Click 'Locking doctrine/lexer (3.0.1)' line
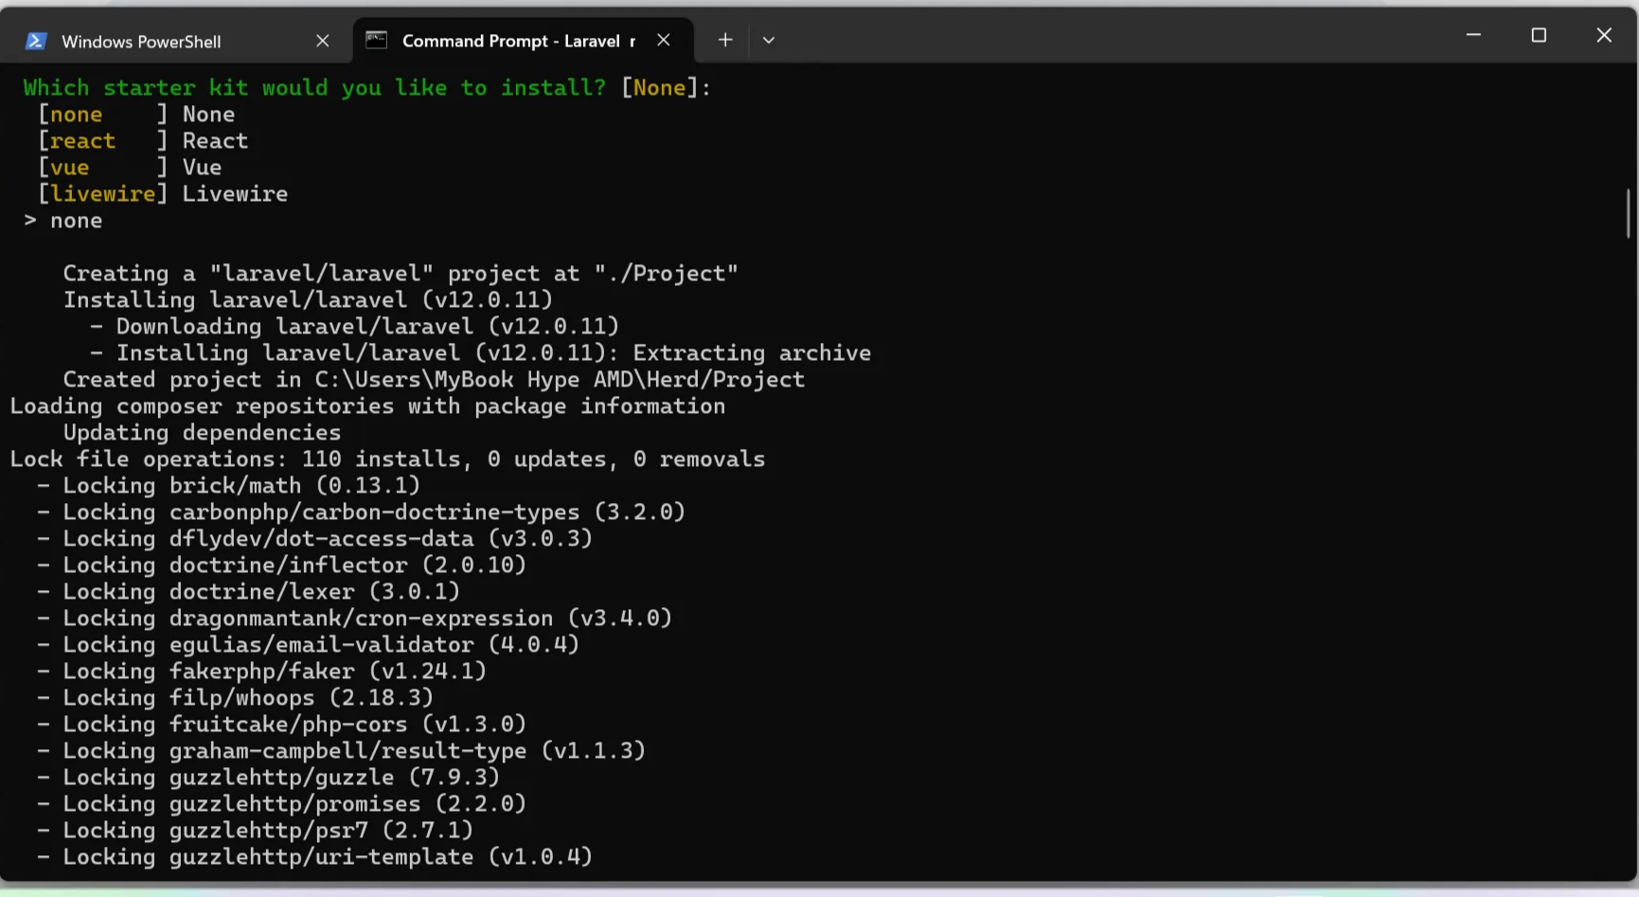The image size is (1639, 897). [x=248, y=592]
